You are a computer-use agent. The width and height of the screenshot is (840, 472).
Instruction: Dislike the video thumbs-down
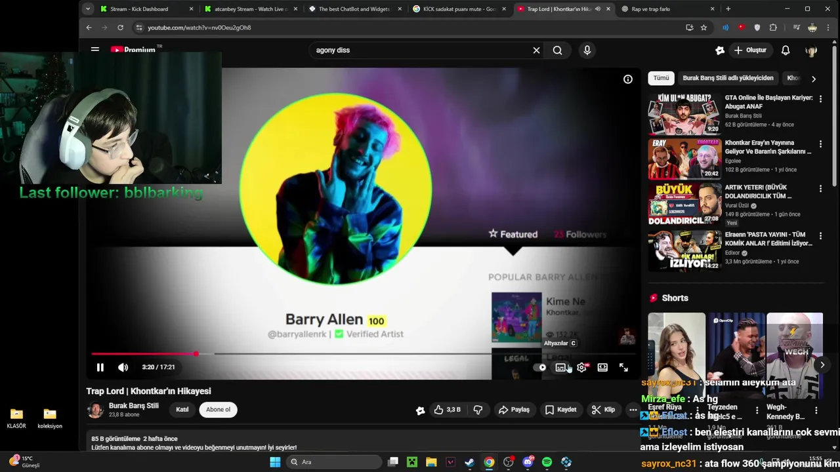pos(478,410)
